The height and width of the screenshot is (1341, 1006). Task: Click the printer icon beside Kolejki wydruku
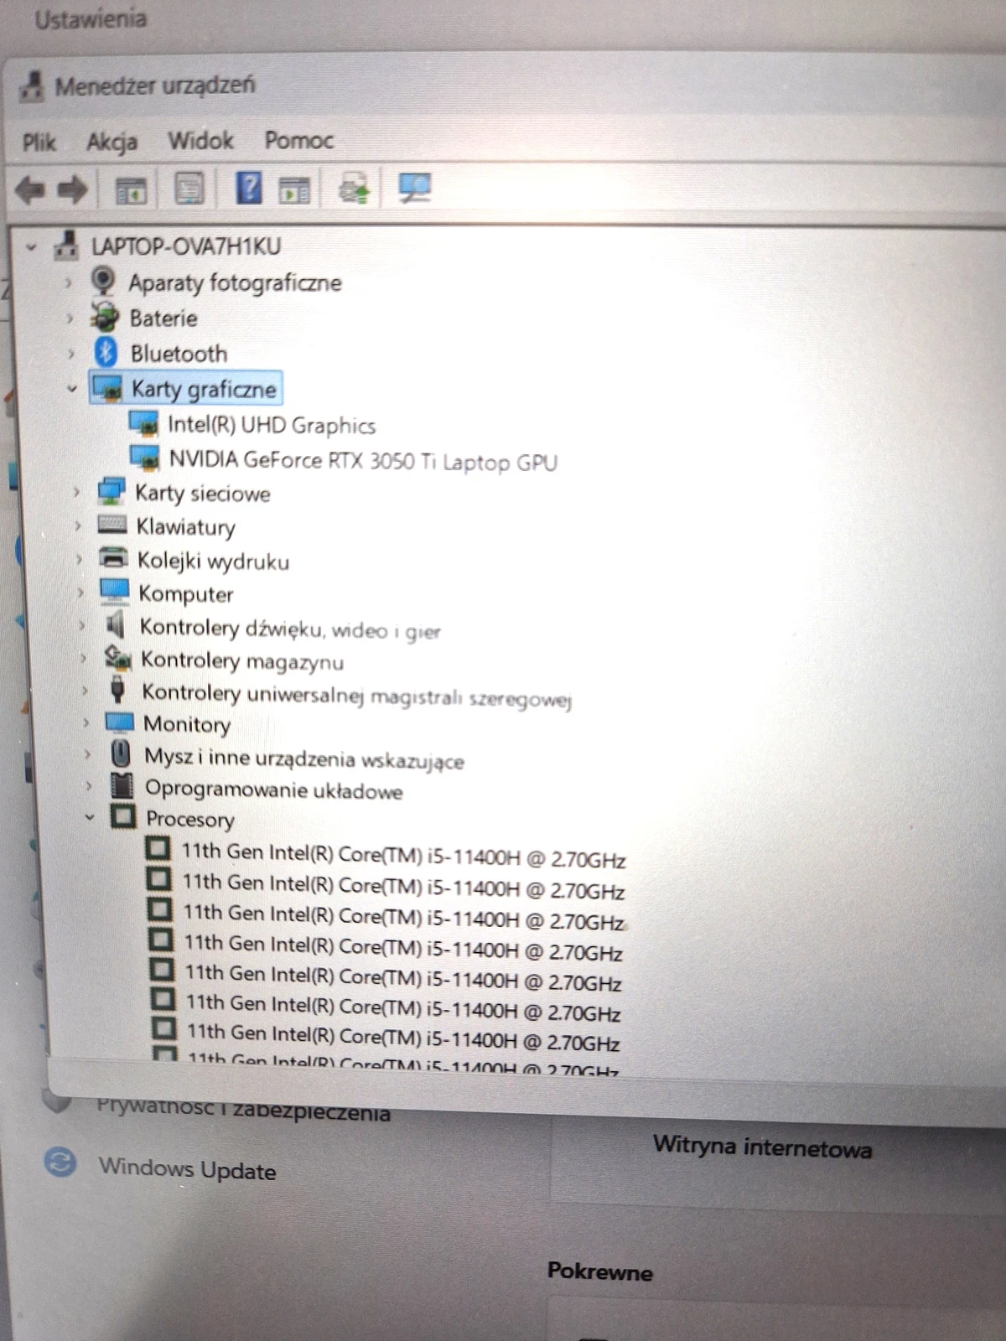coord(113,558)
